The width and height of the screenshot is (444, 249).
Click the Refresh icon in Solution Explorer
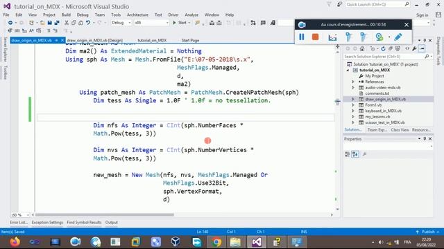coord(383,48)
